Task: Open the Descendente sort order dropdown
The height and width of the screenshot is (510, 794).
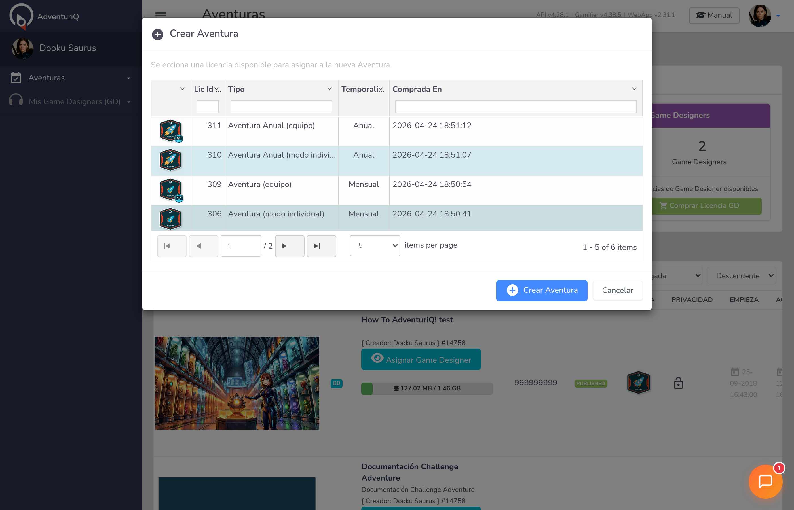Action: [742, 275]
